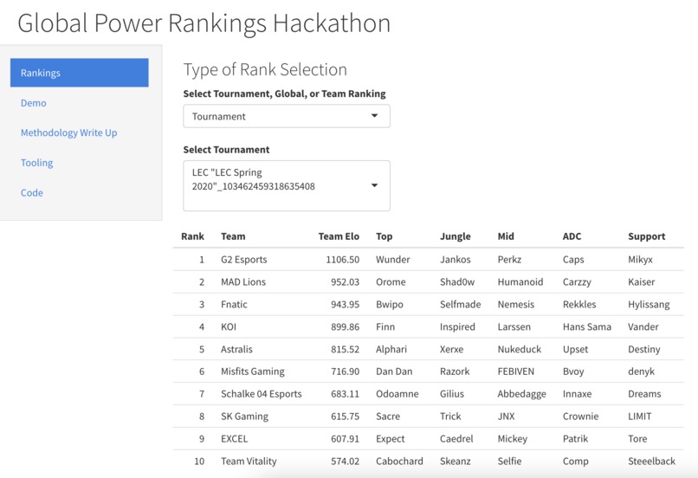Screen dimensions: 698x478
Task: Click ADC player Carzzy
Action: click(x=577, y=281)
